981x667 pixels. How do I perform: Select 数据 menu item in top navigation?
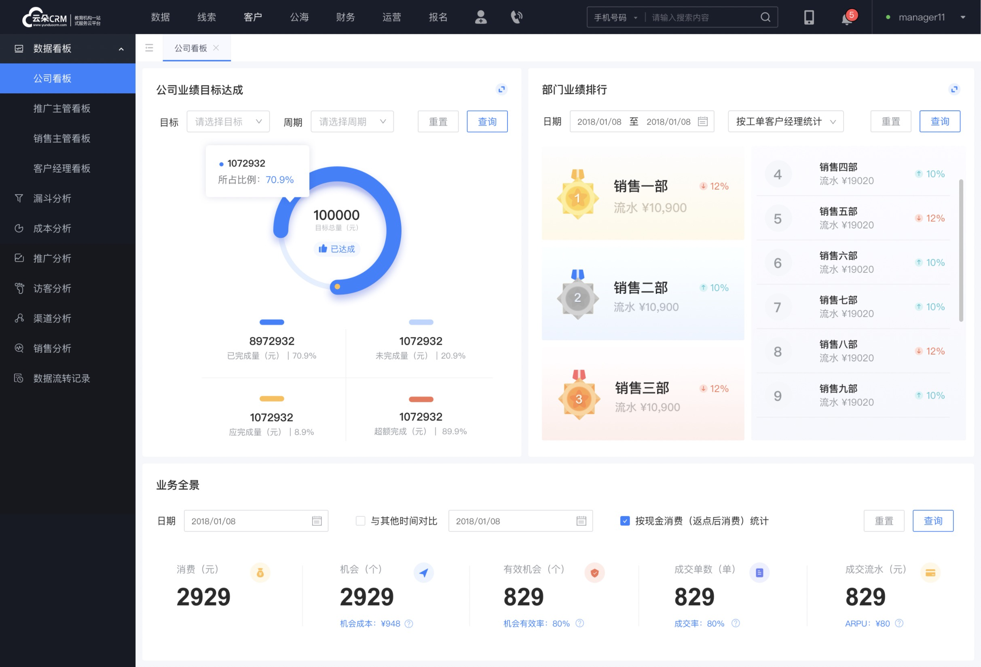[x=159, y=17]
